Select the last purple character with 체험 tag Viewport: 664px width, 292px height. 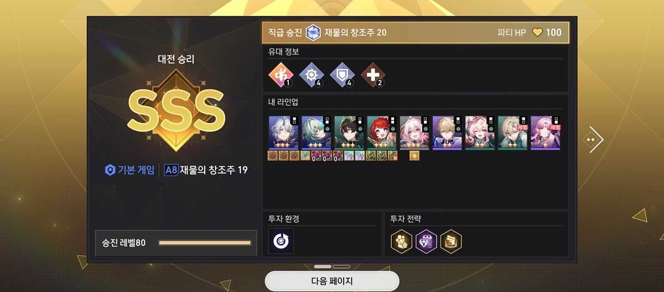[x=546, y=133]
